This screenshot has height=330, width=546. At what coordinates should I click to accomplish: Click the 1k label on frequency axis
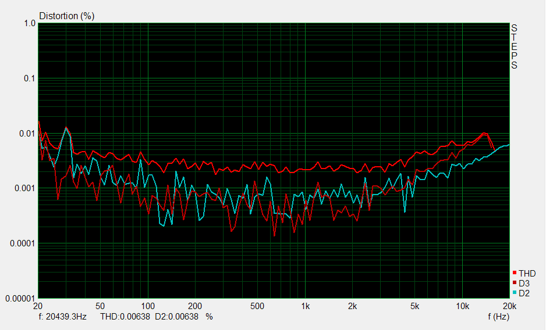[x=306, y=306]
